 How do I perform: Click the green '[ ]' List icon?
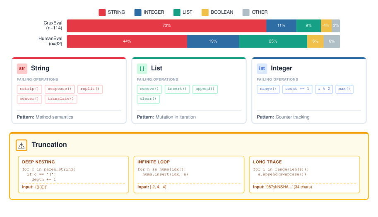pyautogui.click(x=142, y=68)
